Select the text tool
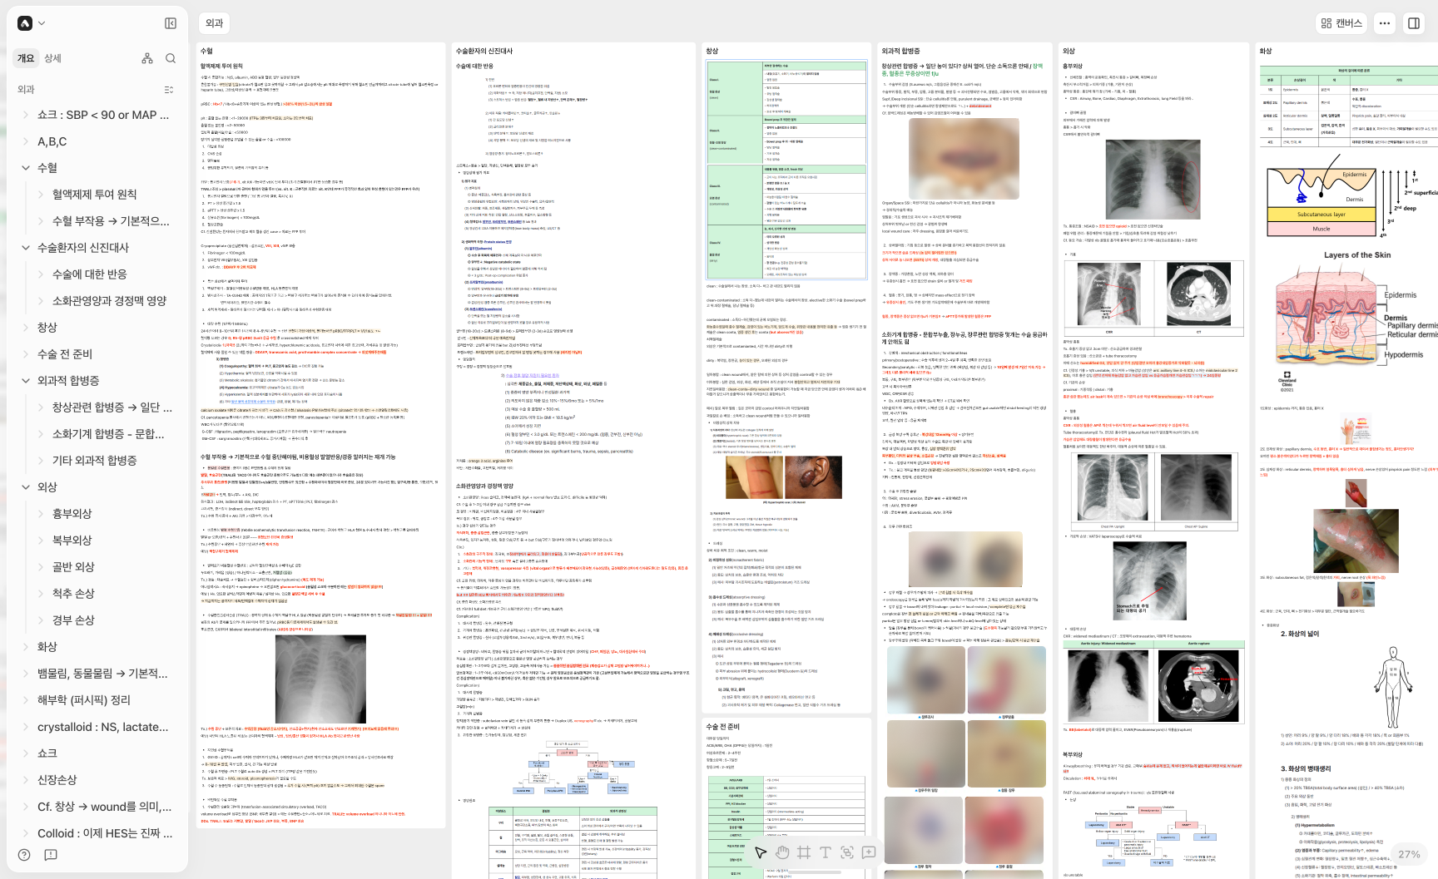The image size is (1438, 879). click(826, 852)
